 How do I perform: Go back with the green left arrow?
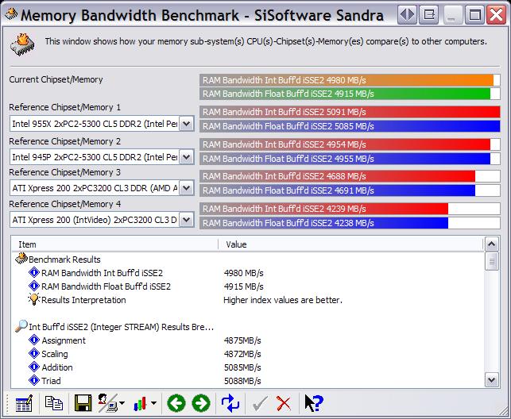[x=176, y=403]
